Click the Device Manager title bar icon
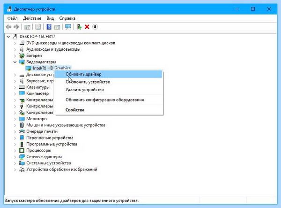Image resolution: width=281 pixels, height=208 pixels. [9, 9]
